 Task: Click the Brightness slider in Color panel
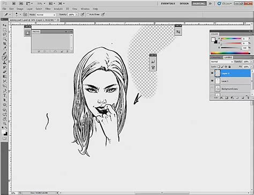pos(231,48)
